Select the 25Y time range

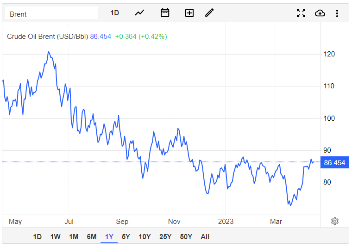click(x=165, y=237)
